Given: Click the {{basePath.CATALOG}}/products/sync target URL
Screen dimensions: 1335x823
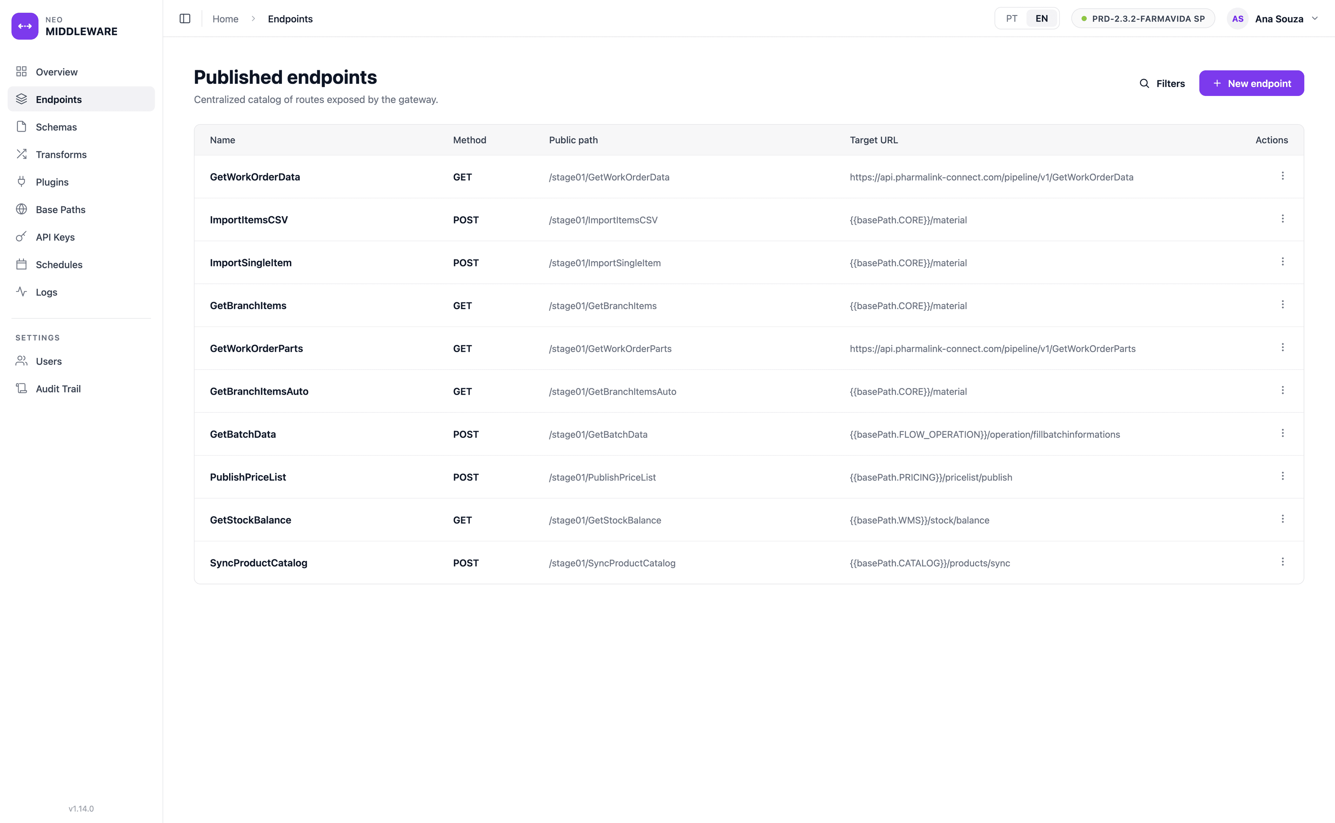Looking at the screenshot, I should 930,563.
